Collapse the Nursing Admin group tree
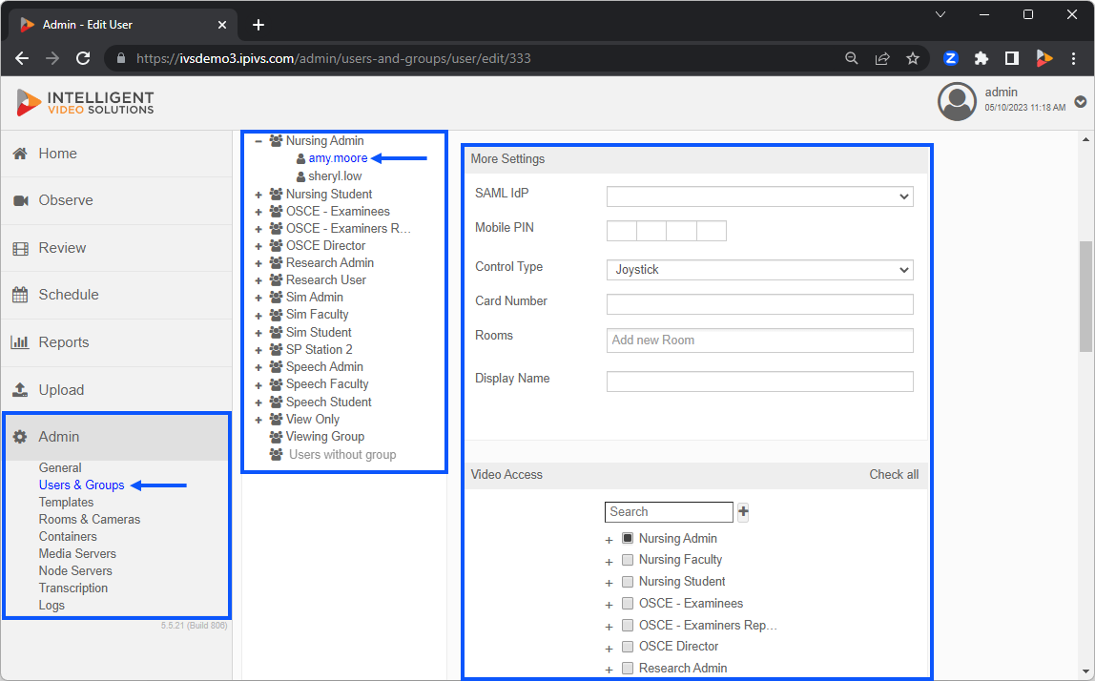This screenshot has height=681, width=1095. coord(258,141)
